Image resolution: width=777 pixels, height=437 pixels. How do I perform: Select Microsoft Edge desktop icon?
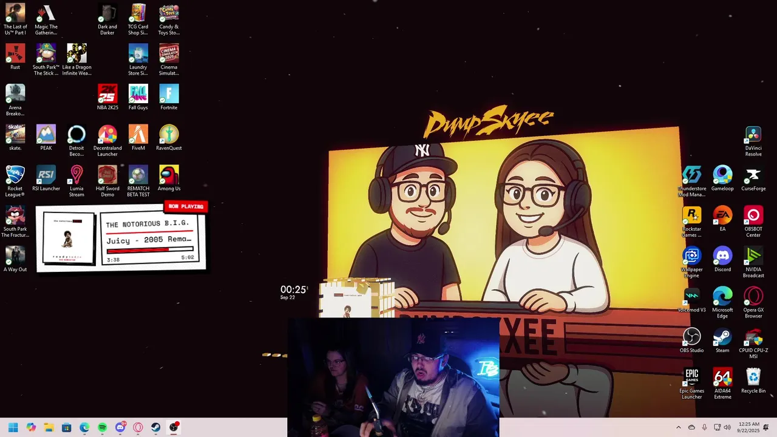722,302
